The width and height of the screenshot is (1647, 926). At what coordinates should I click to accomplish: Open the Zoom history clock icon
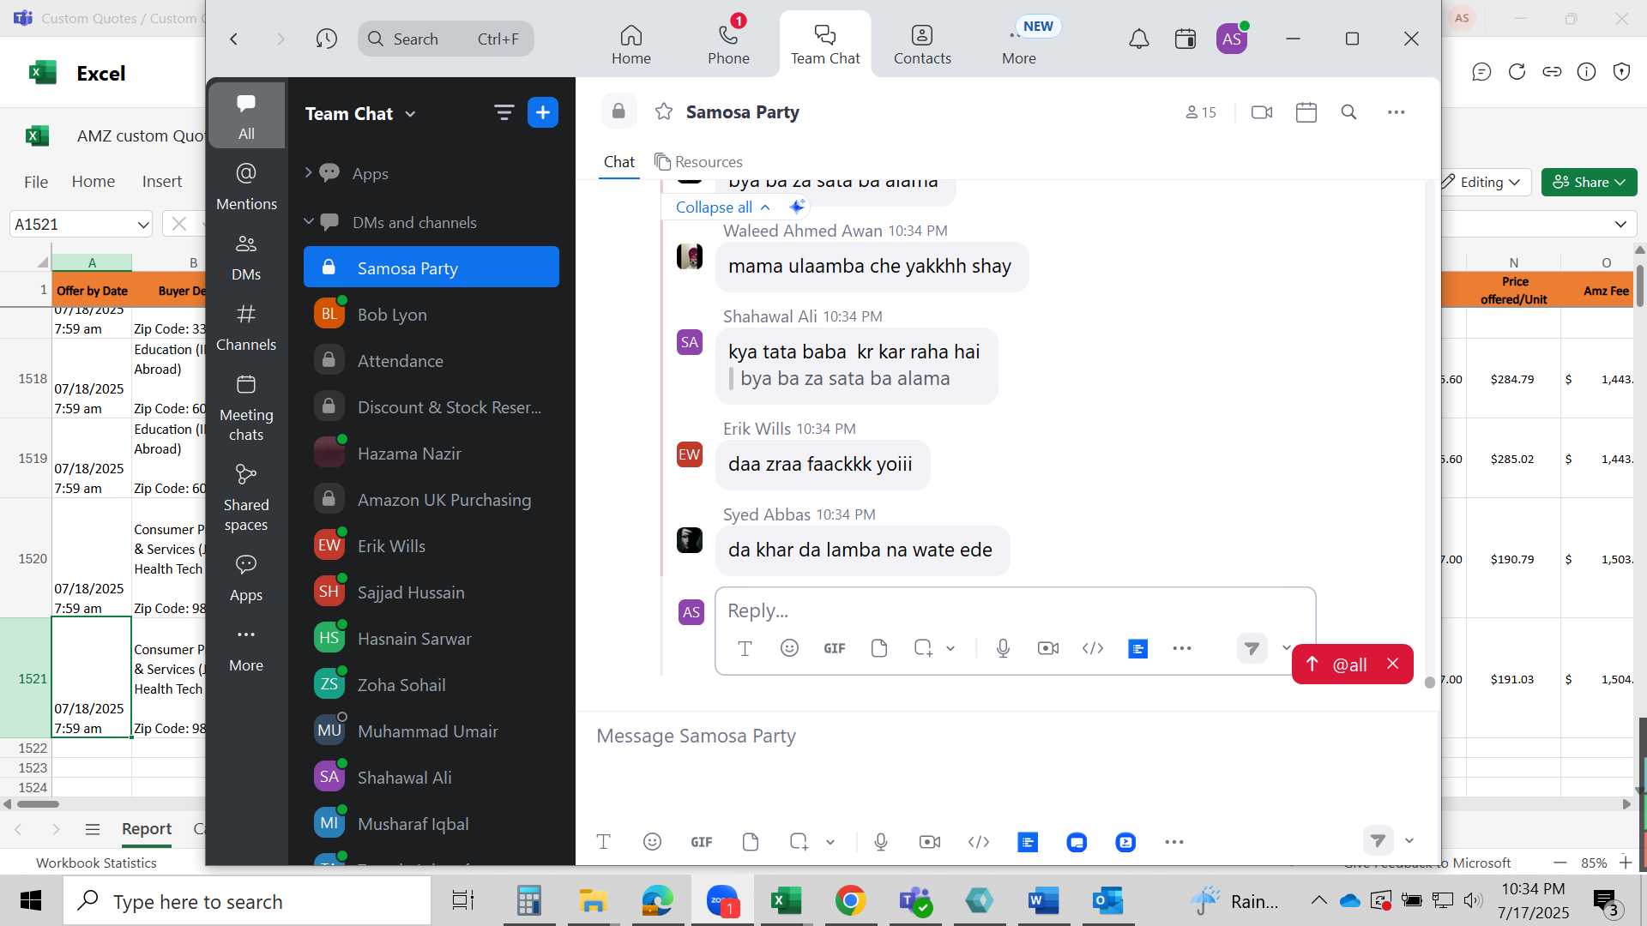(x=326, y=39)
